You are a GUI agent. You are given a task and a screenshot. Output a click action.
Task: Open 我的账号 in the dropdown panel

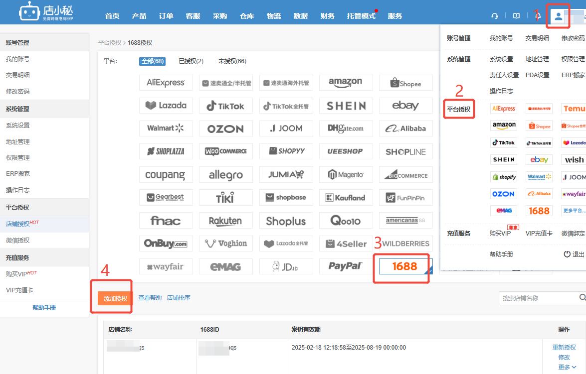tap(501, 38)
